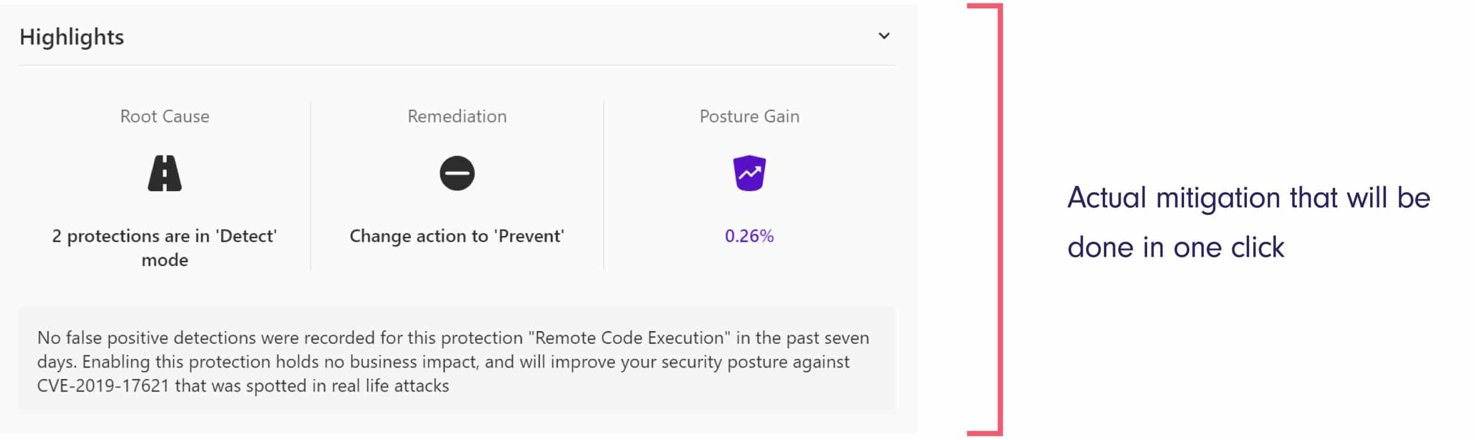Select the Root Cause column label
The height and width of the screenshot is (440, 1475).
(165, 116)
